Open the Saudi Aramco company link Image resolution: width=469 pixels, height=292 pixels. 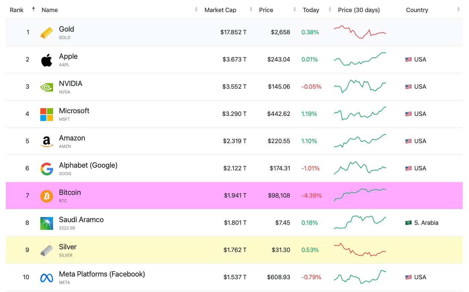coord(81,220)
